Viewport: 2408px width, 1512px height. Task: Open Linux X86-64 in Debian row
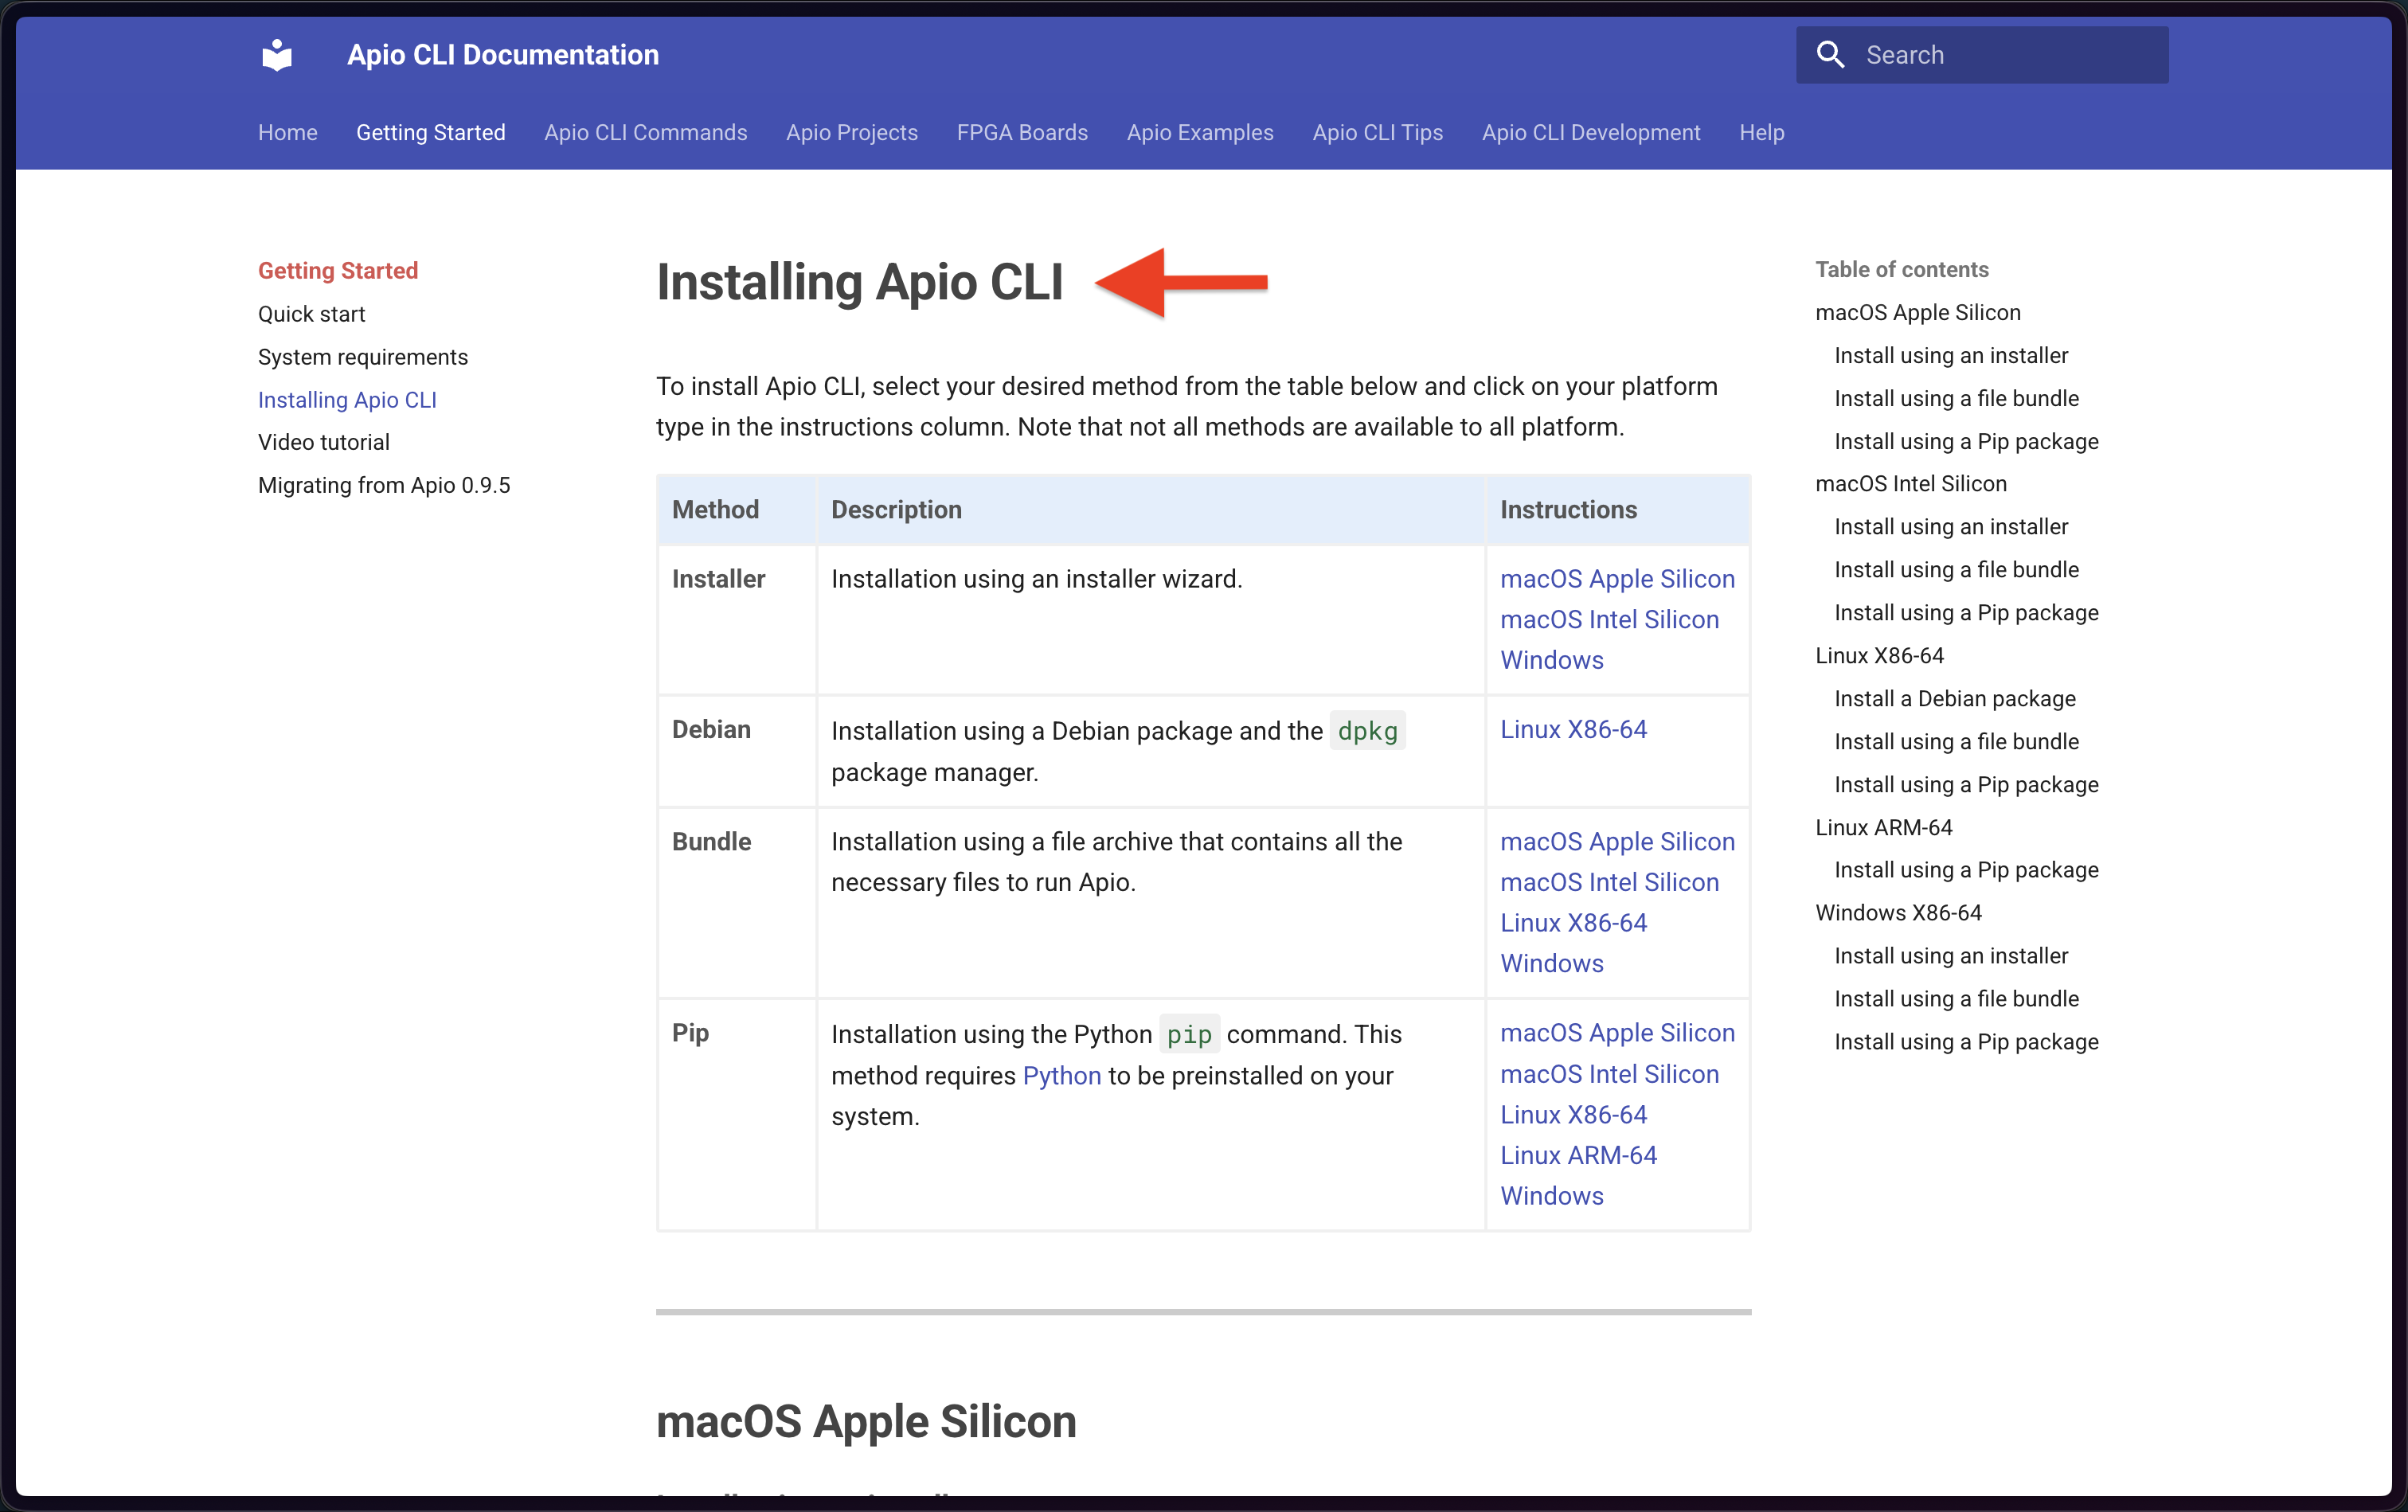[x=1573, y=730]
